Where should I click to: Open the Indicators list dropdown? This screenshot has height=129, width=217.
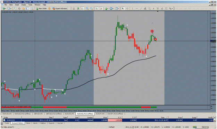coord(106,9)
